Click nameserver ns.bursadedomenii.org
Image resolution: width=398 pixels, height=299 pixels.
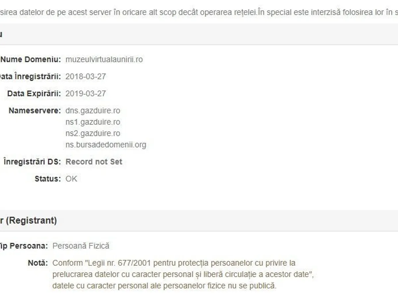tap(106, 145)
